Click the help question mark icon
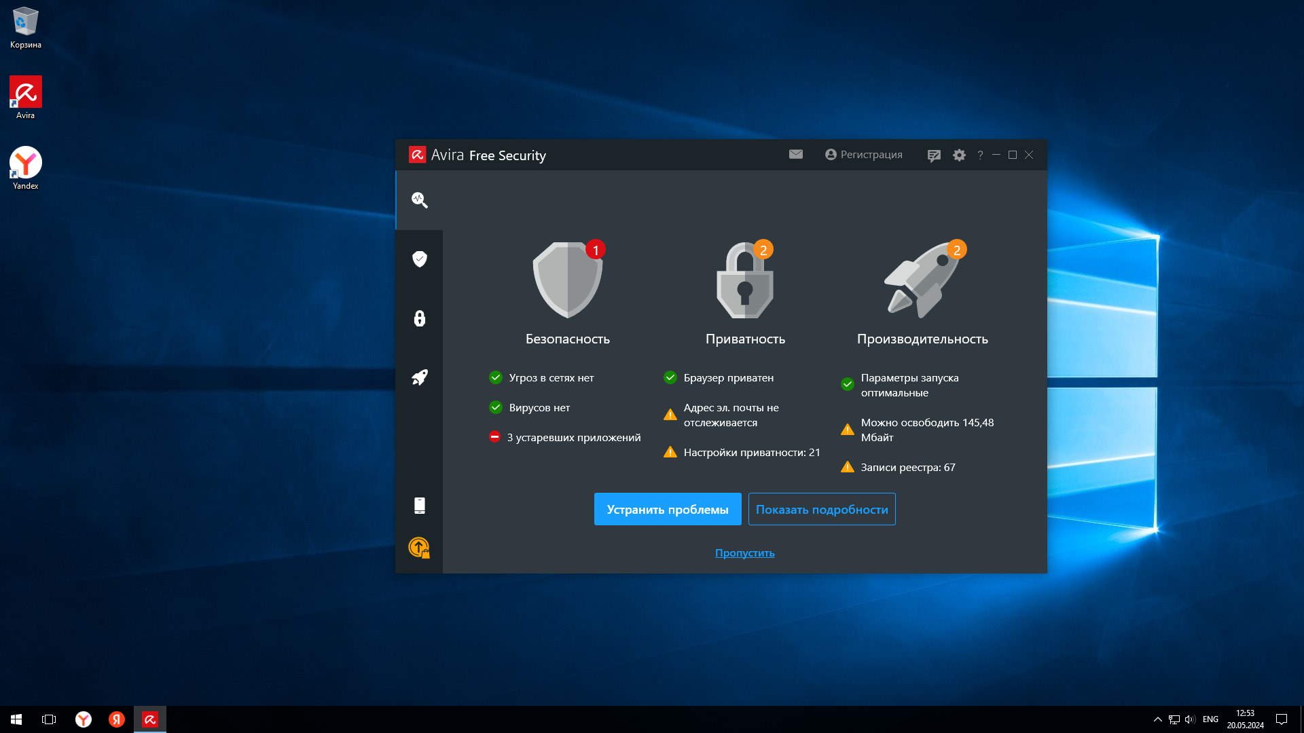The image size is (1304, 733). (x=980, y=155)
